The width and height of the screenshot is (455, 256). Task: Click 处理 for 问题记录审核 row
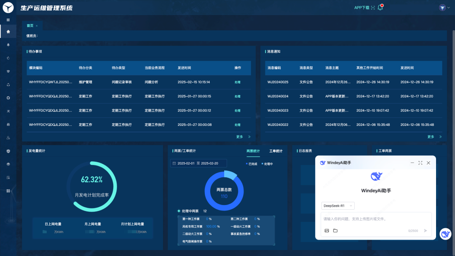coord(237,83)
